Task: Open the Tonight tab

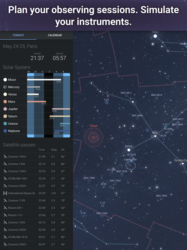Action: [18, 35]
